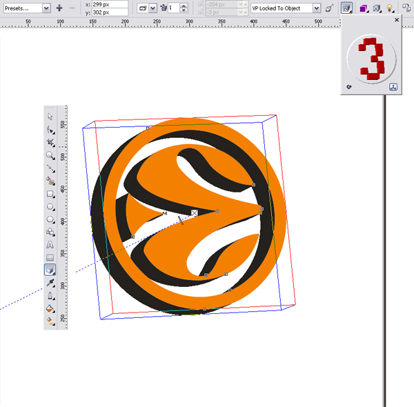Open the extrusion Lighting bulb options
Screen dimensions: 414x407
(390, 8)
